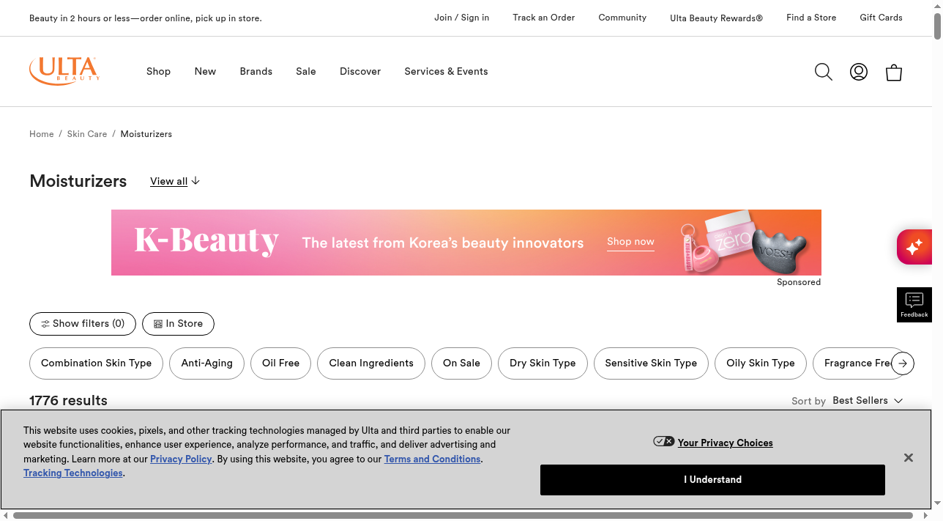Open the Services & Events menu
The height and width of the screenshot is (521, 943).
[x=446, y=71]
